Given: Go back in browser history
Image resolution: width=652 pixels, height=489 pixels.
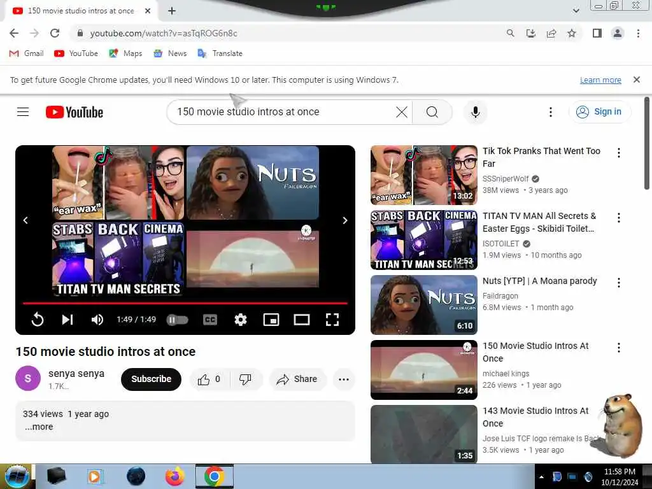Looking at the screenshot, I should coord(14,33).
